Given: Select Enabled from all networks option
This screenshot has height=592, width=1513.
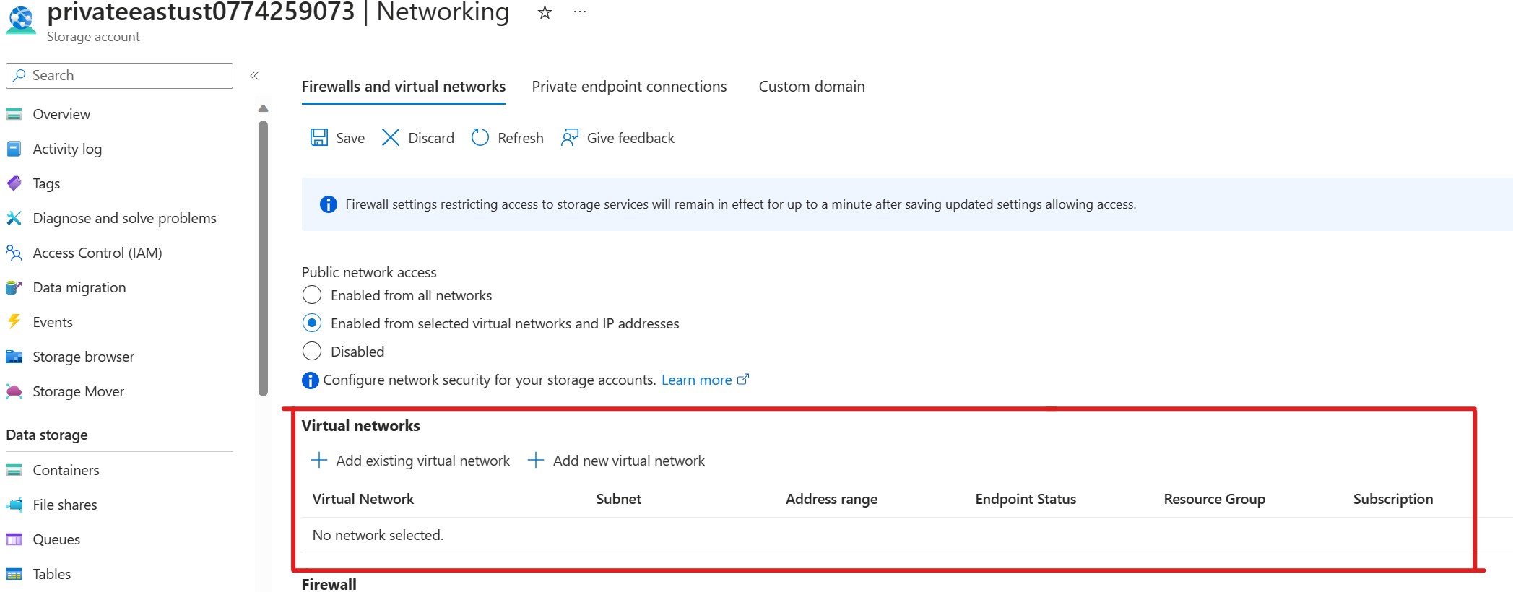Looking at the screenshot, I should click(312, 295).
